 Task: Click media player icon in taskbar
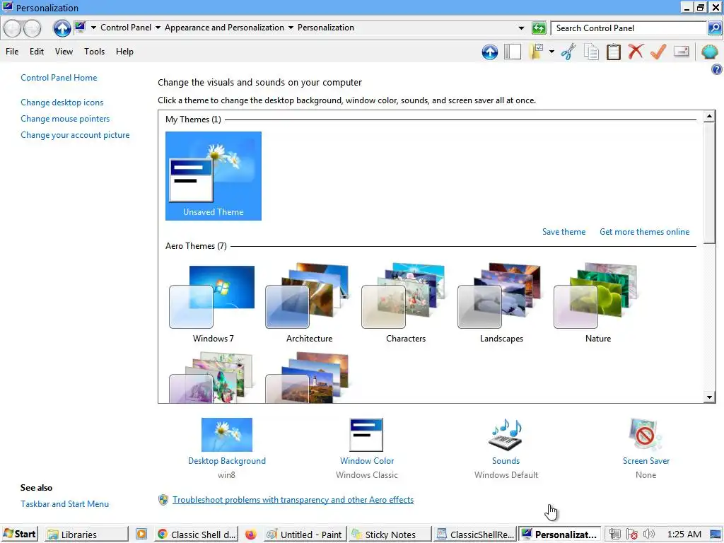click(x=141, y=535)
